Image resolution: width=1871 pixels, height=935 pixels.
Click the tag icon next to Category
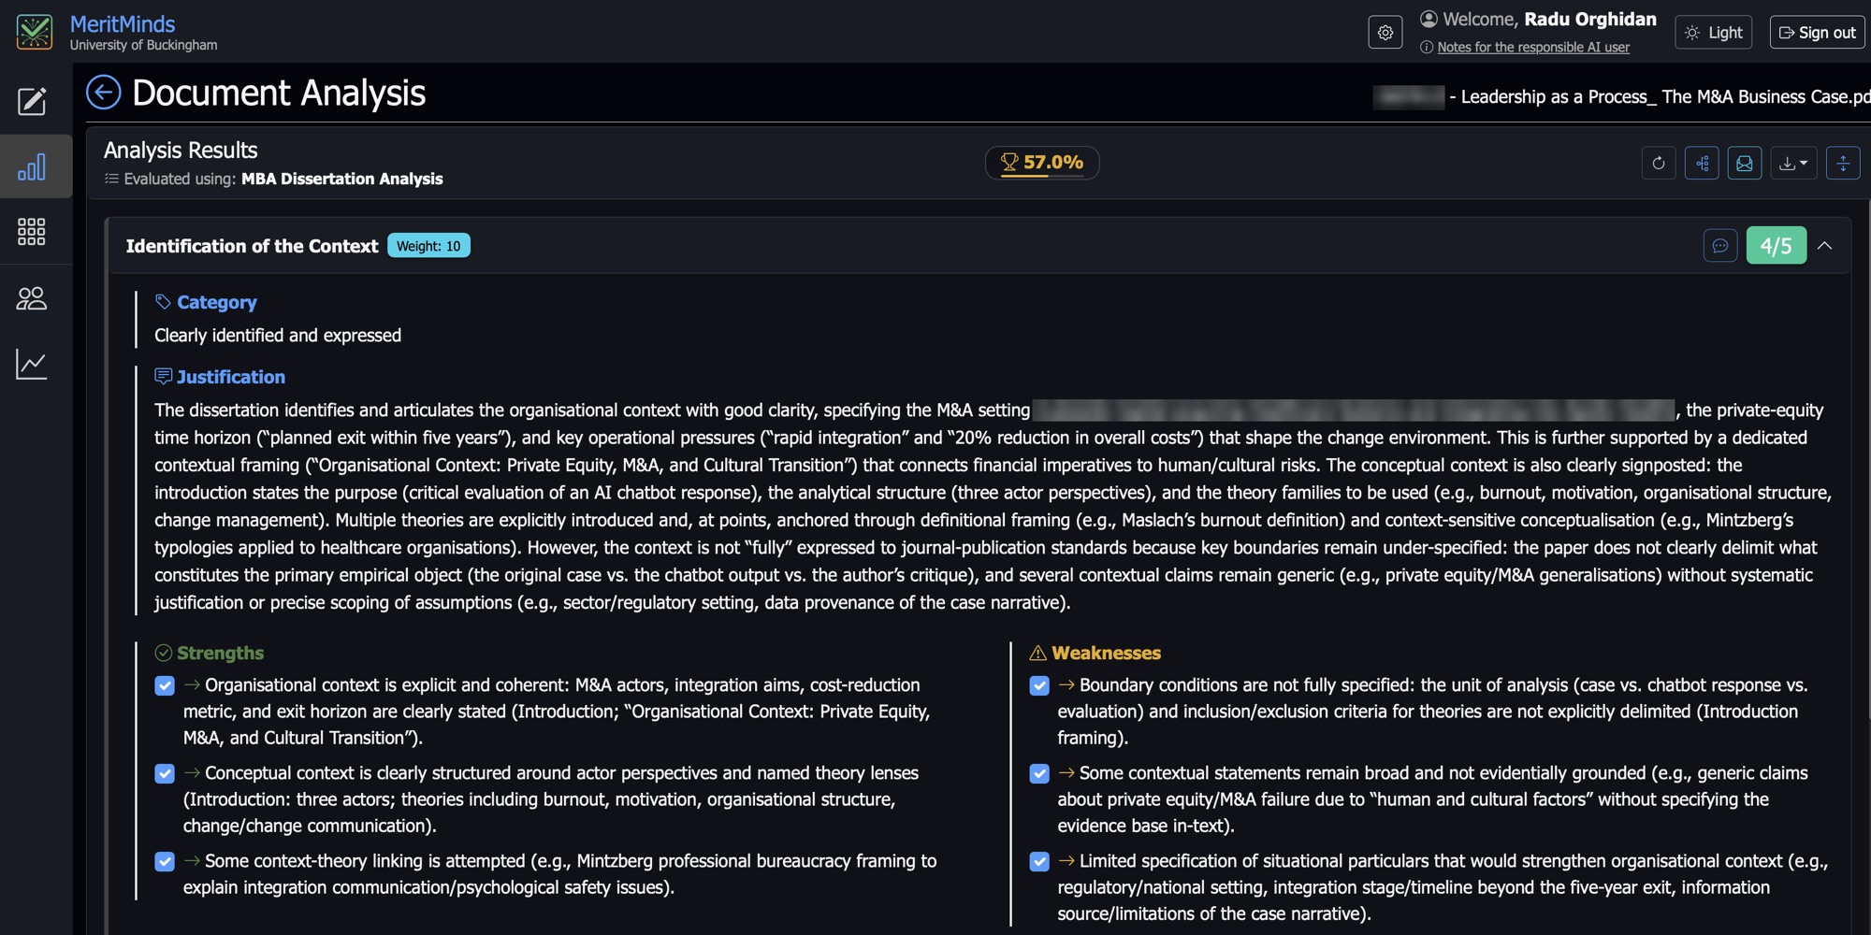[x=163, y=302]
